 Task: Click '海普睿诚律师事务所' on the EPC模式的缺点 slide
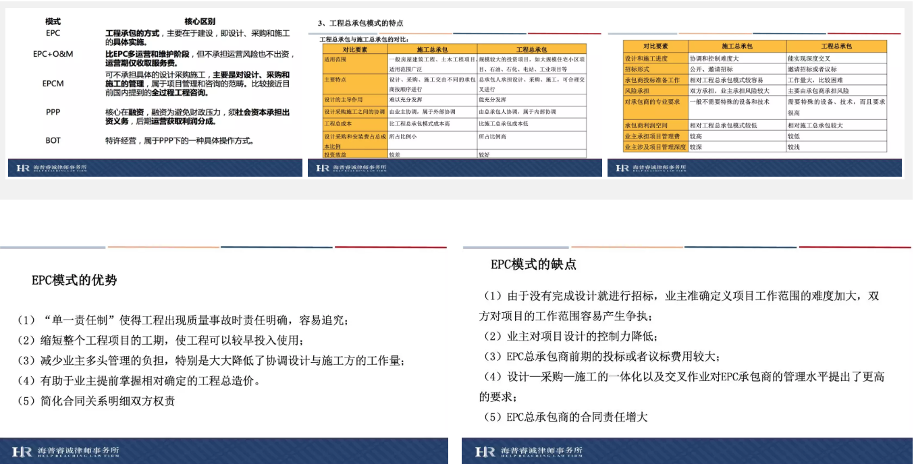coord(542,450)
